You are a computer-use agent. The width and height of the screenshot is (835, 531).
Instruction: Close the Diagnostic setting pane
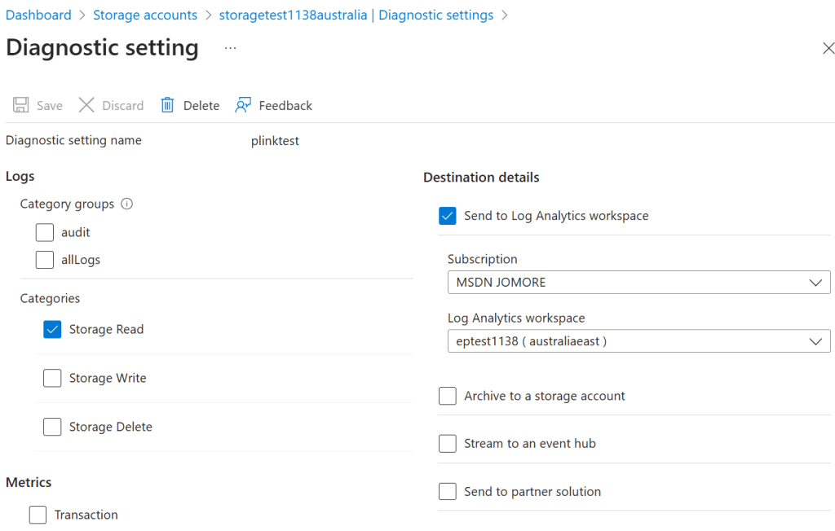(828, 49)
